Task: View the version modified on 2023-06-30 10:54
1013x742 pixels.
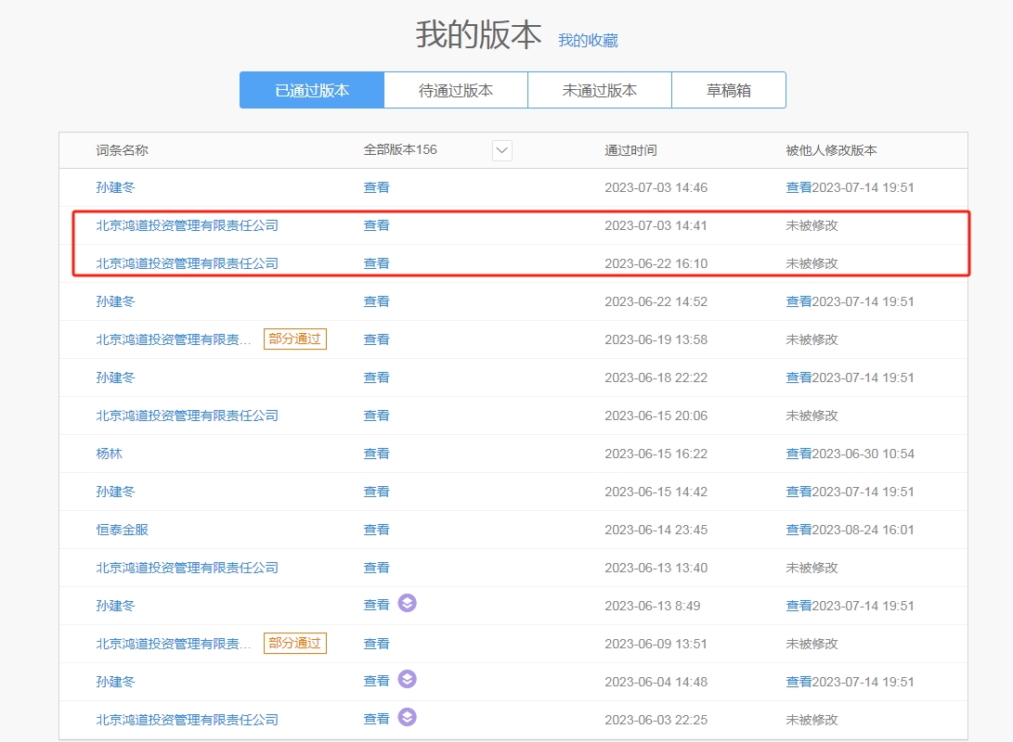Action: point(799,454)
